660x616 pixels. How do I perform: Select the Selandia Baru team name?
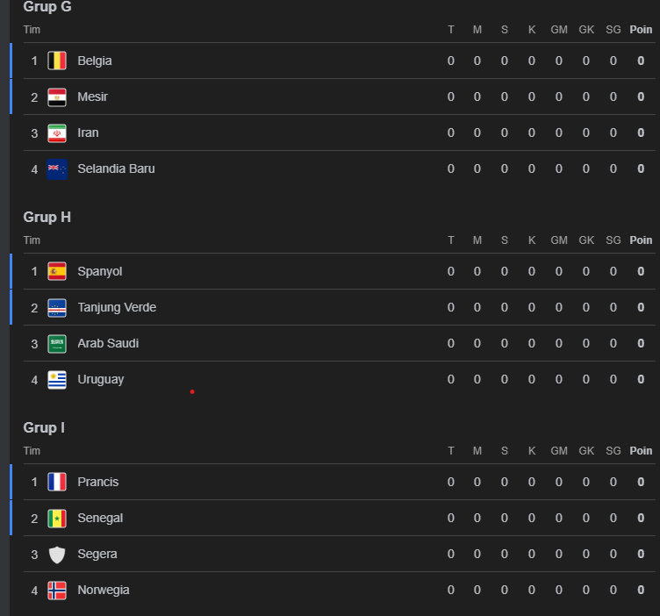point(116,168)
